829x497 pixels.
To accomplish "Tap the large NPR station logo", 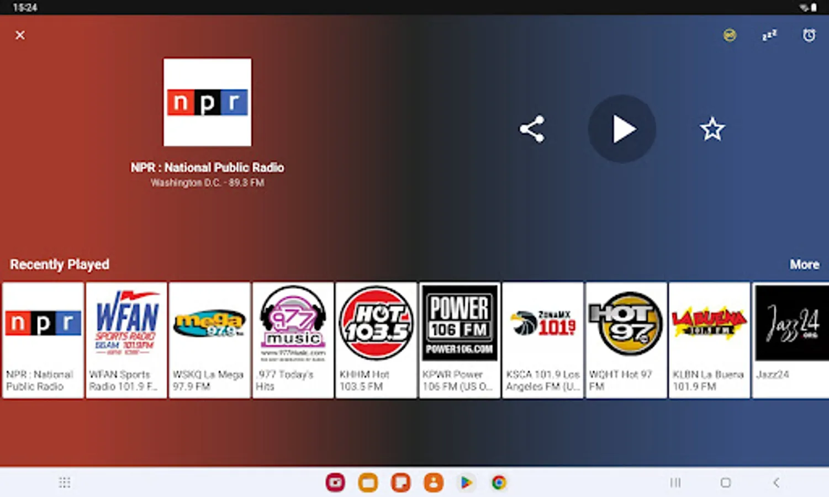I will (207, 102).
